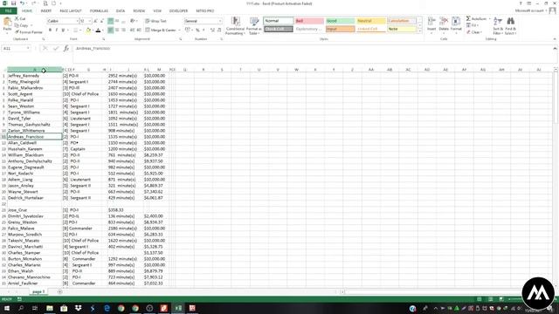The height and width of the screenshot is (314, 559).
Task: Increase decimal places
Action: tap(212, 31)
